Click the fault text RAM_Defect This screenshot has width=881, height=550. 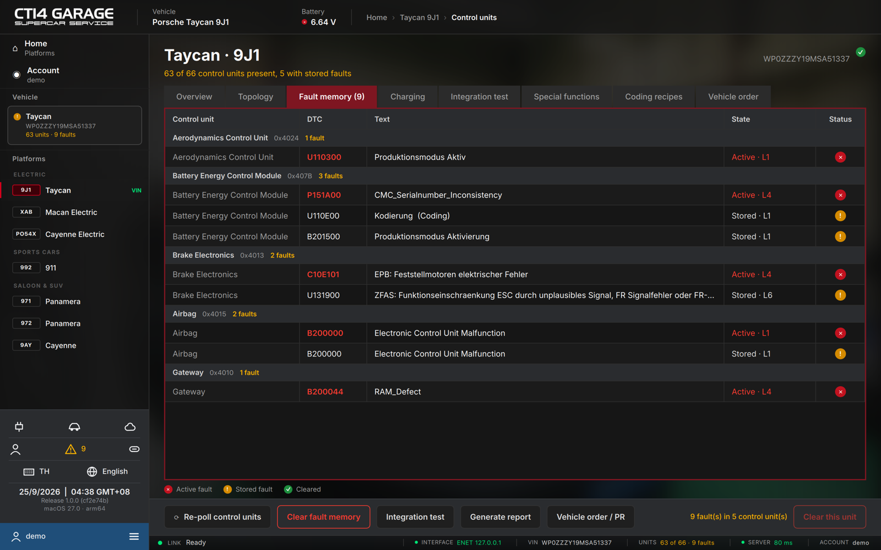[398, 392]
